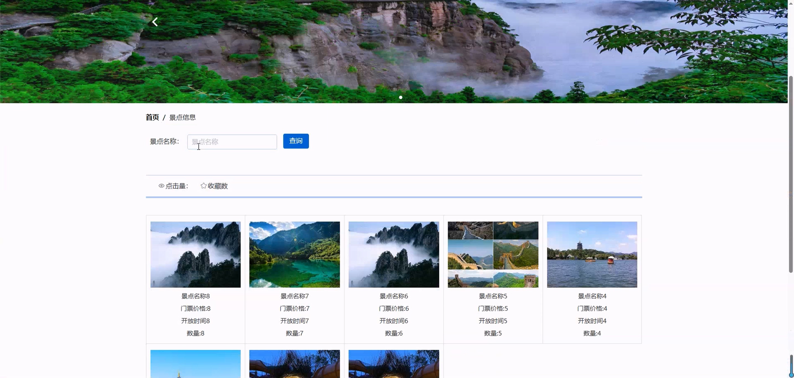Click the page vertical scrollbar thumb
This screenshot has height=378, width=794.
click(x=791, y=174)
